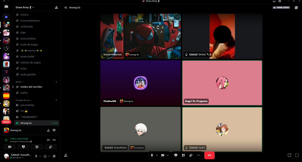Open noise suppression icon beside Video conectado
302x162 pixels.
pyautogui.click(x=49, y=140)
